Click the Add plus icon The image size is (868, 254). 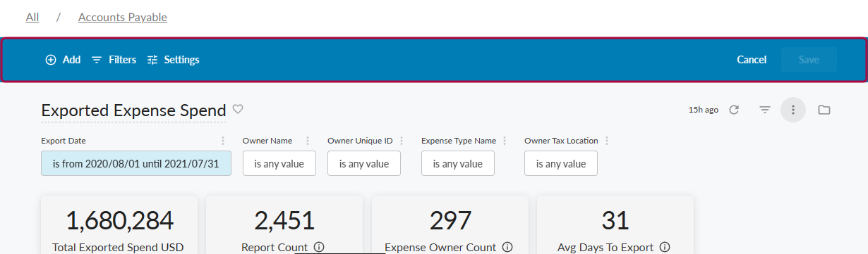pos(51,60)
